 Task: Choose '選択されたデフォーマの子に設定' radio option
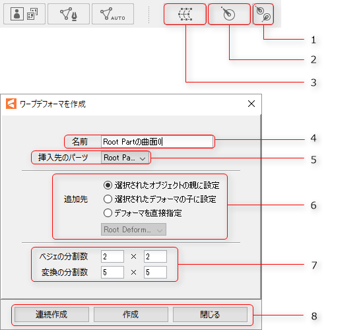tap(160, 199)
